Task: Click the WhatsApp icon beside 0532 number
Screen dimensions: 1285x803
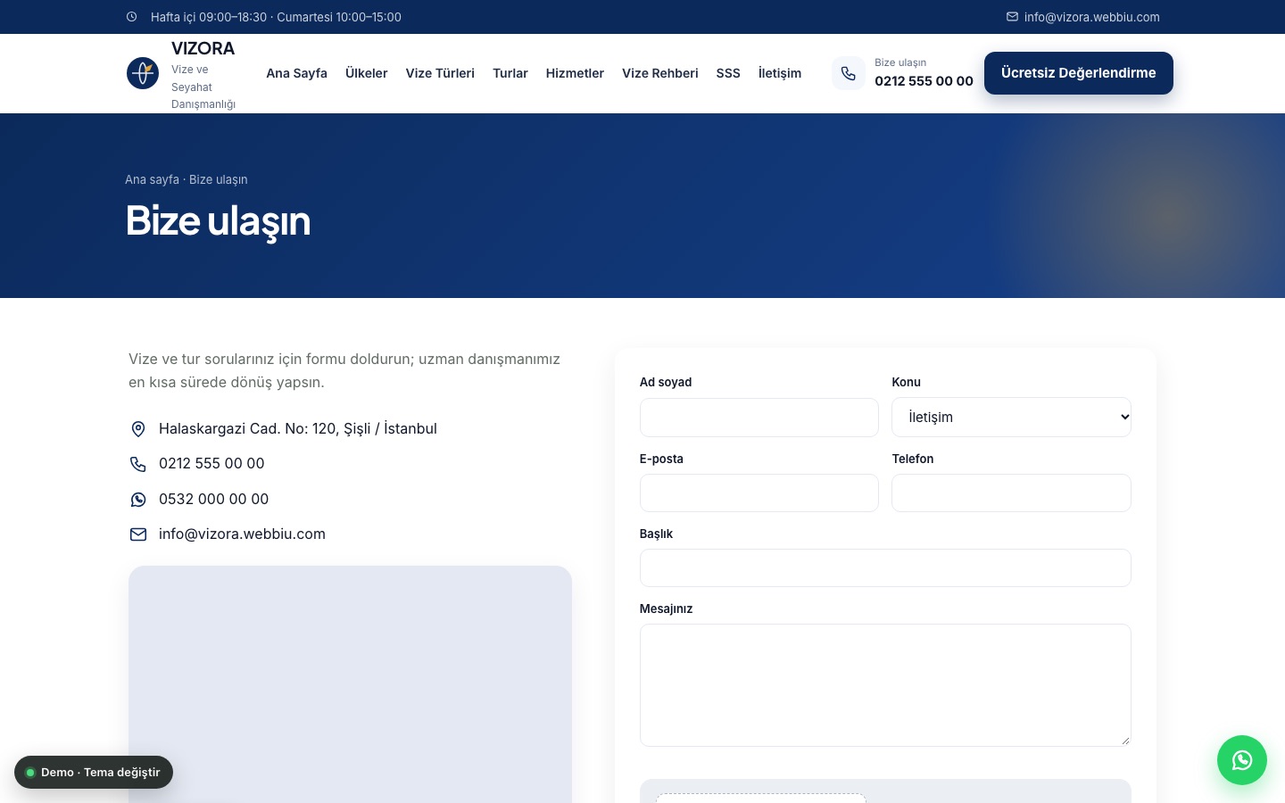Action: (138, 500)
